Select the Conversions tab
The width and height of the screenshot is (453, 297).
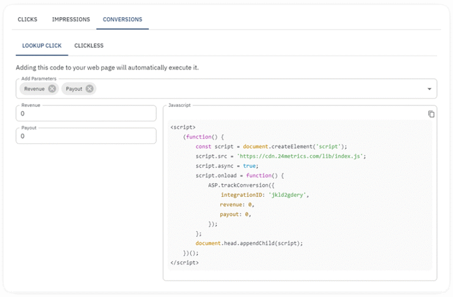[123, 19]
